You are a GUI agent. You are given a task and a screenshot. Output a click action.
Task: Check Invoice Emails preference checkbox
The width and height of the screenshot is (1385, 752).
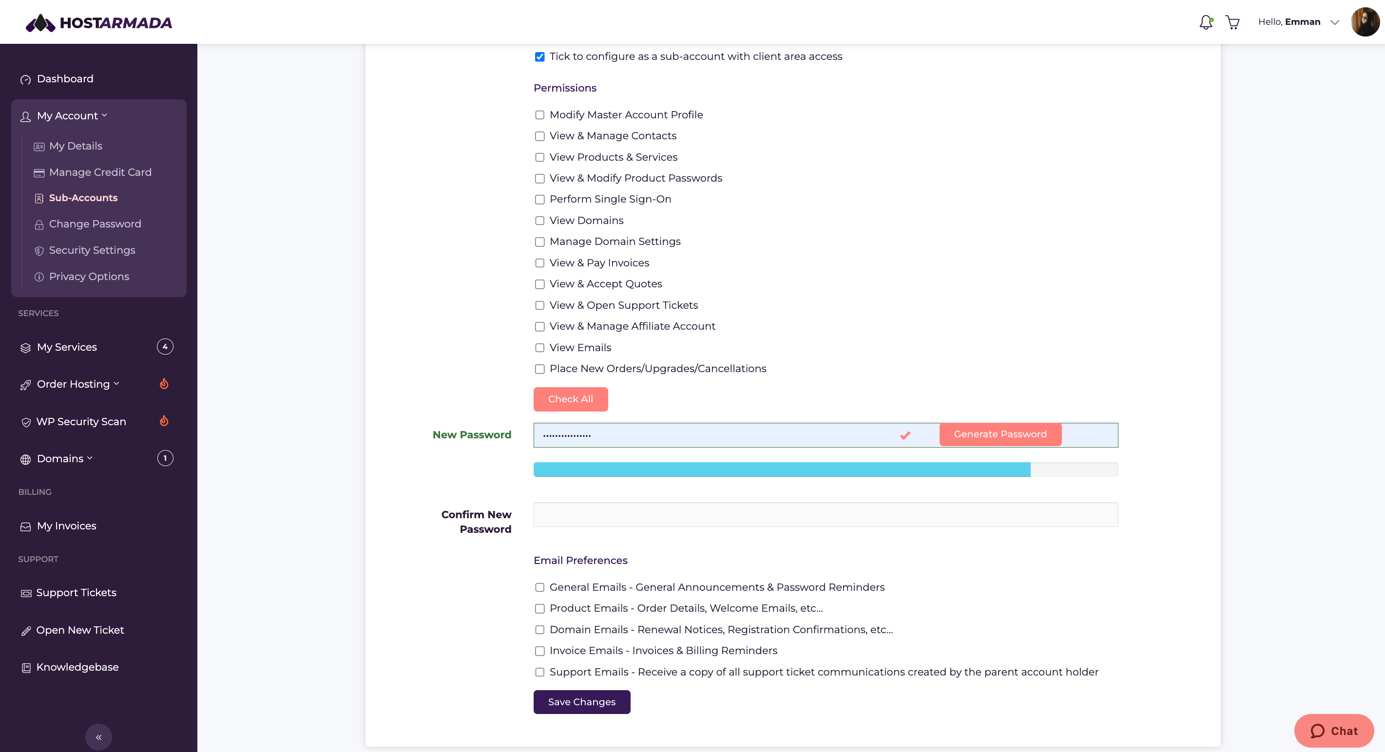[x=539, y=651]
